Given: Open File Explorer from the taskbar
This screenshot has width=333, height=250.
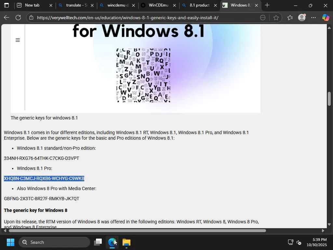Looking at the screenshot, I should (127, 242).
